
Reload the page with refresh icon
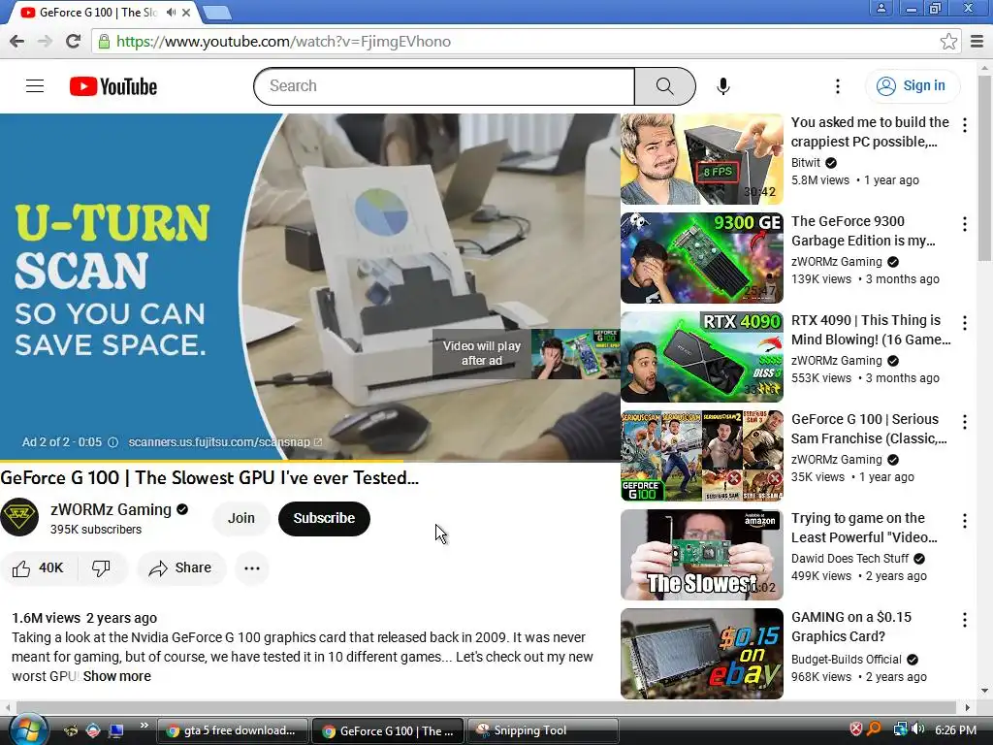pyautogui.click(x=74, y=42)
